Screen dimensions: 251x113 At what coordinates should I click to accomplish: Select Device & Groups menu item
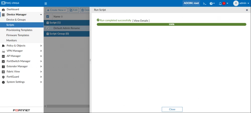(16, 20)
